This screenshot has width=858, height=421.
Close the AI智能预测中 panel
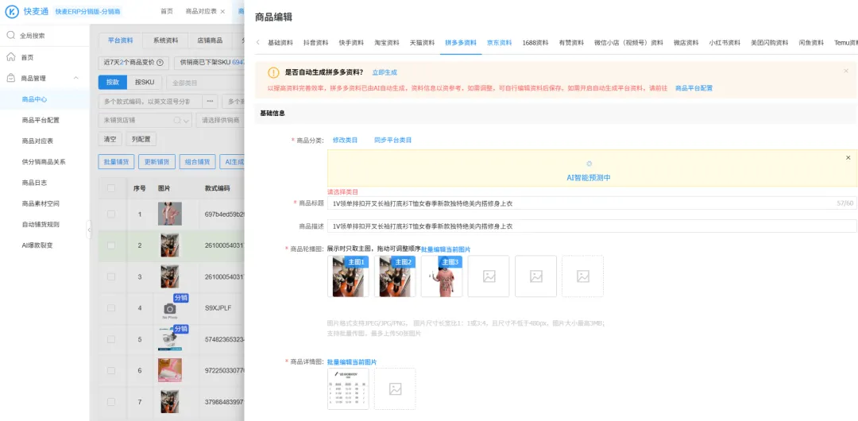point(848,157)
